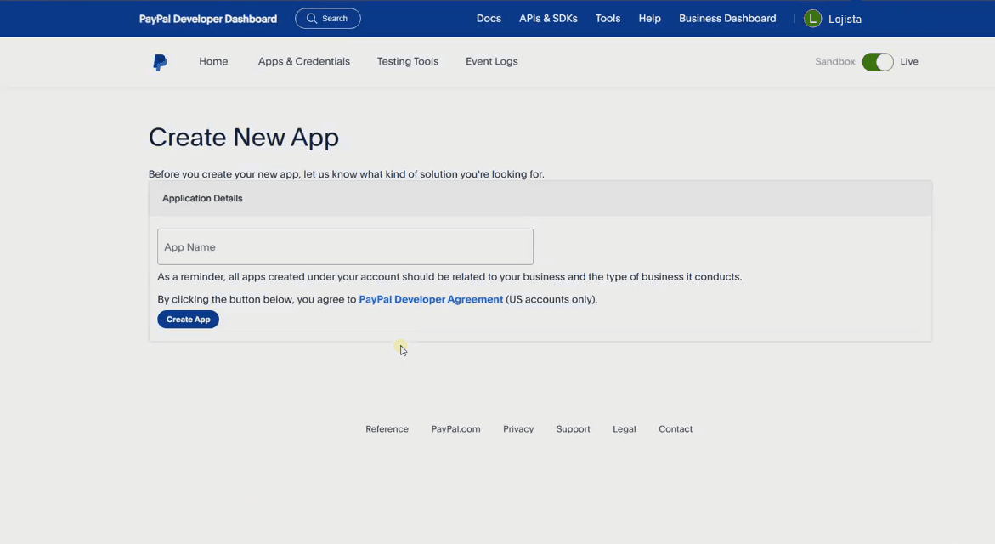995x544 pixels.
Task: Select the Live environment label
Action: [x=909, y=61]
